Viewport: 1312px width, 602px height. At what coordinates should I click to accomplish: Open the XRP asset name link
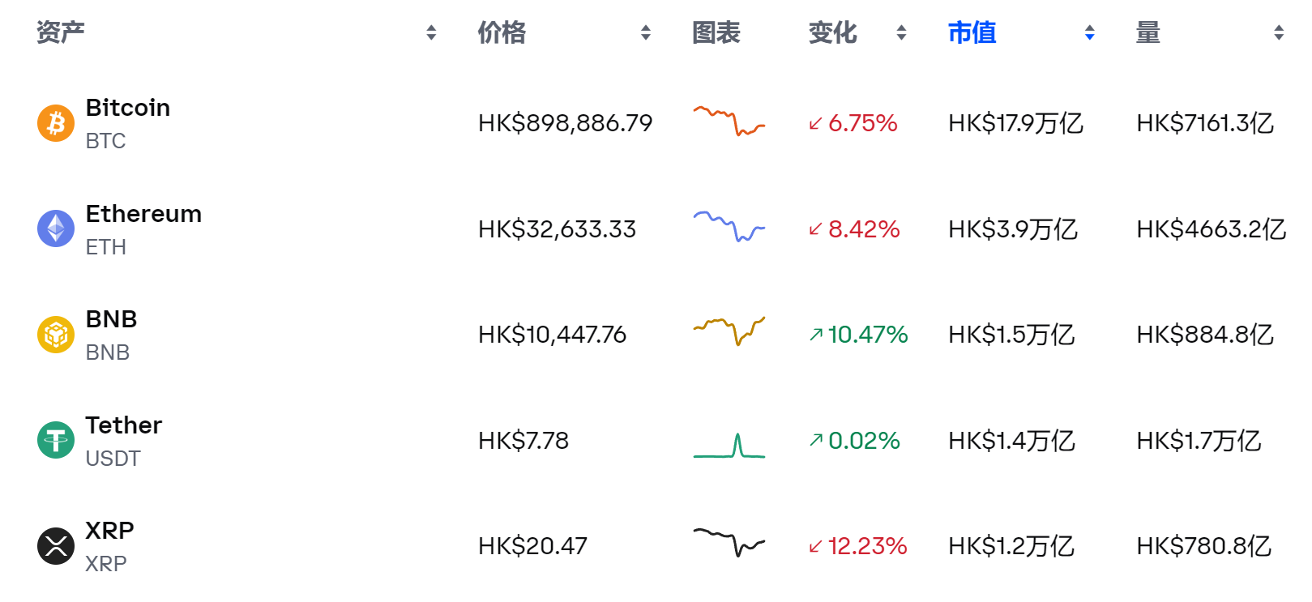tap(109, 531)
